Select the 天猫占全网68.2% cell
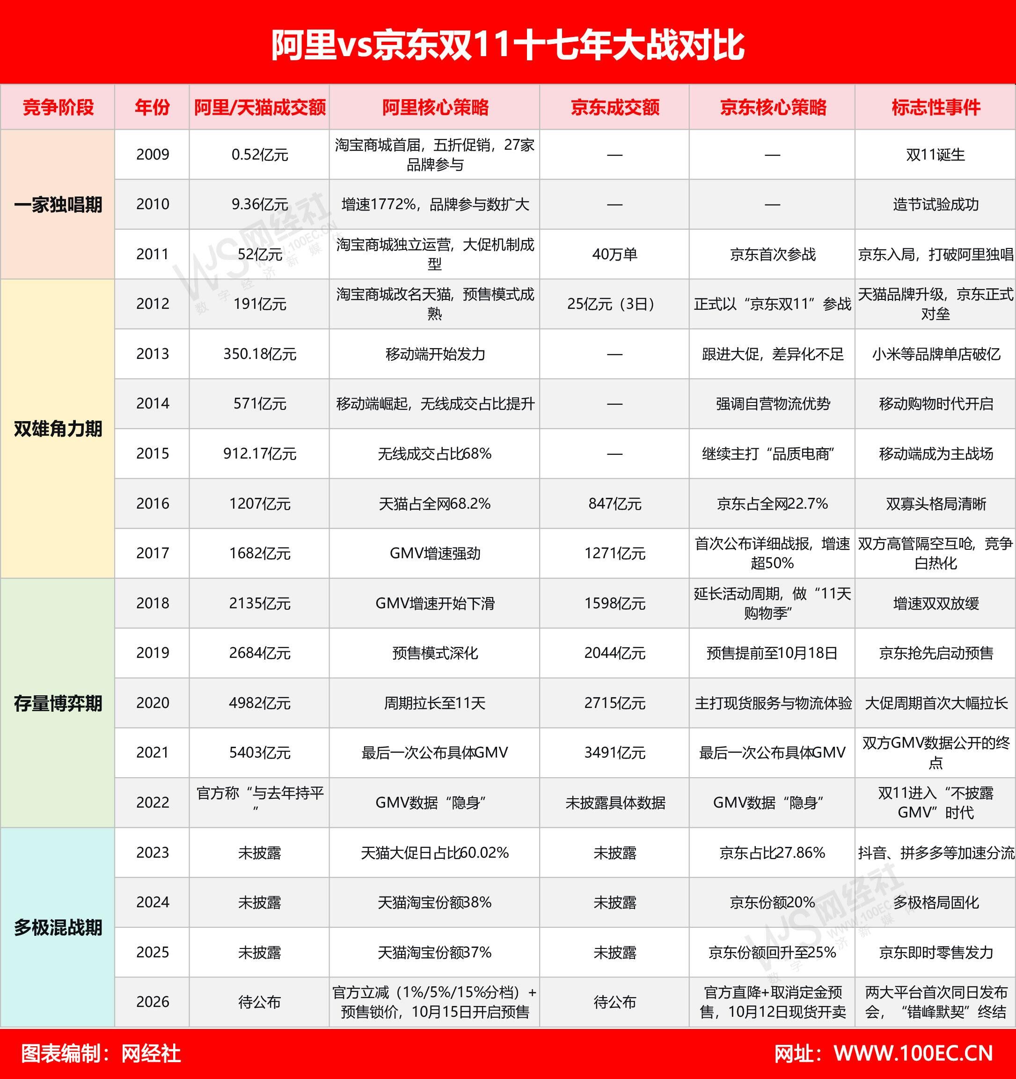This screenshot has width=1016, height=1079. pyautogui.click(x=435, y=503)
